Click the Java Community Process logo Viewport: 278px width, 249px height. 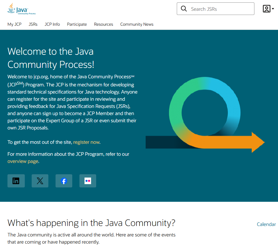tap(21, 9)
